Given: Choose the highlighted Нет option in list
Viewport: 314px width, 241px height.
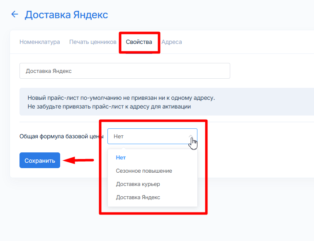Looking at the screenshot, I should tap(121, 158).
